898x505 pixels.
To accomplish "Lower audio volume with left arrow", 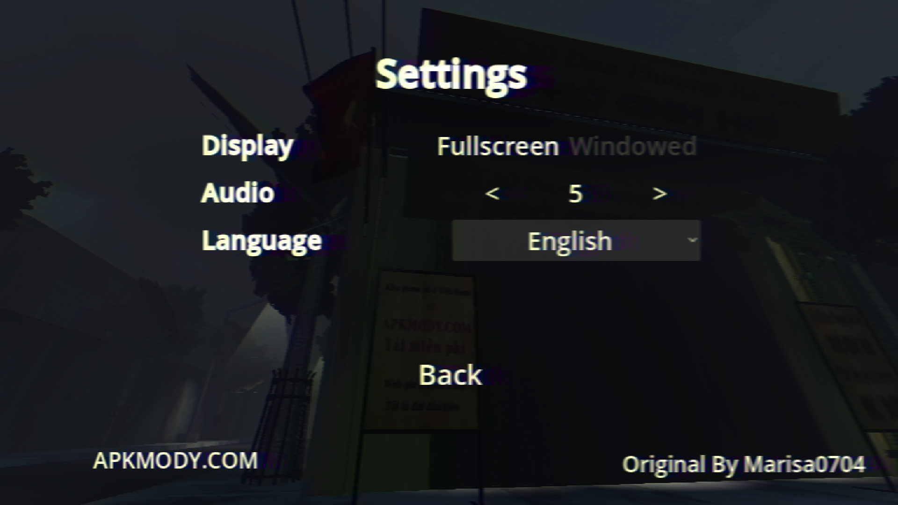I will (x=492, y=193).
